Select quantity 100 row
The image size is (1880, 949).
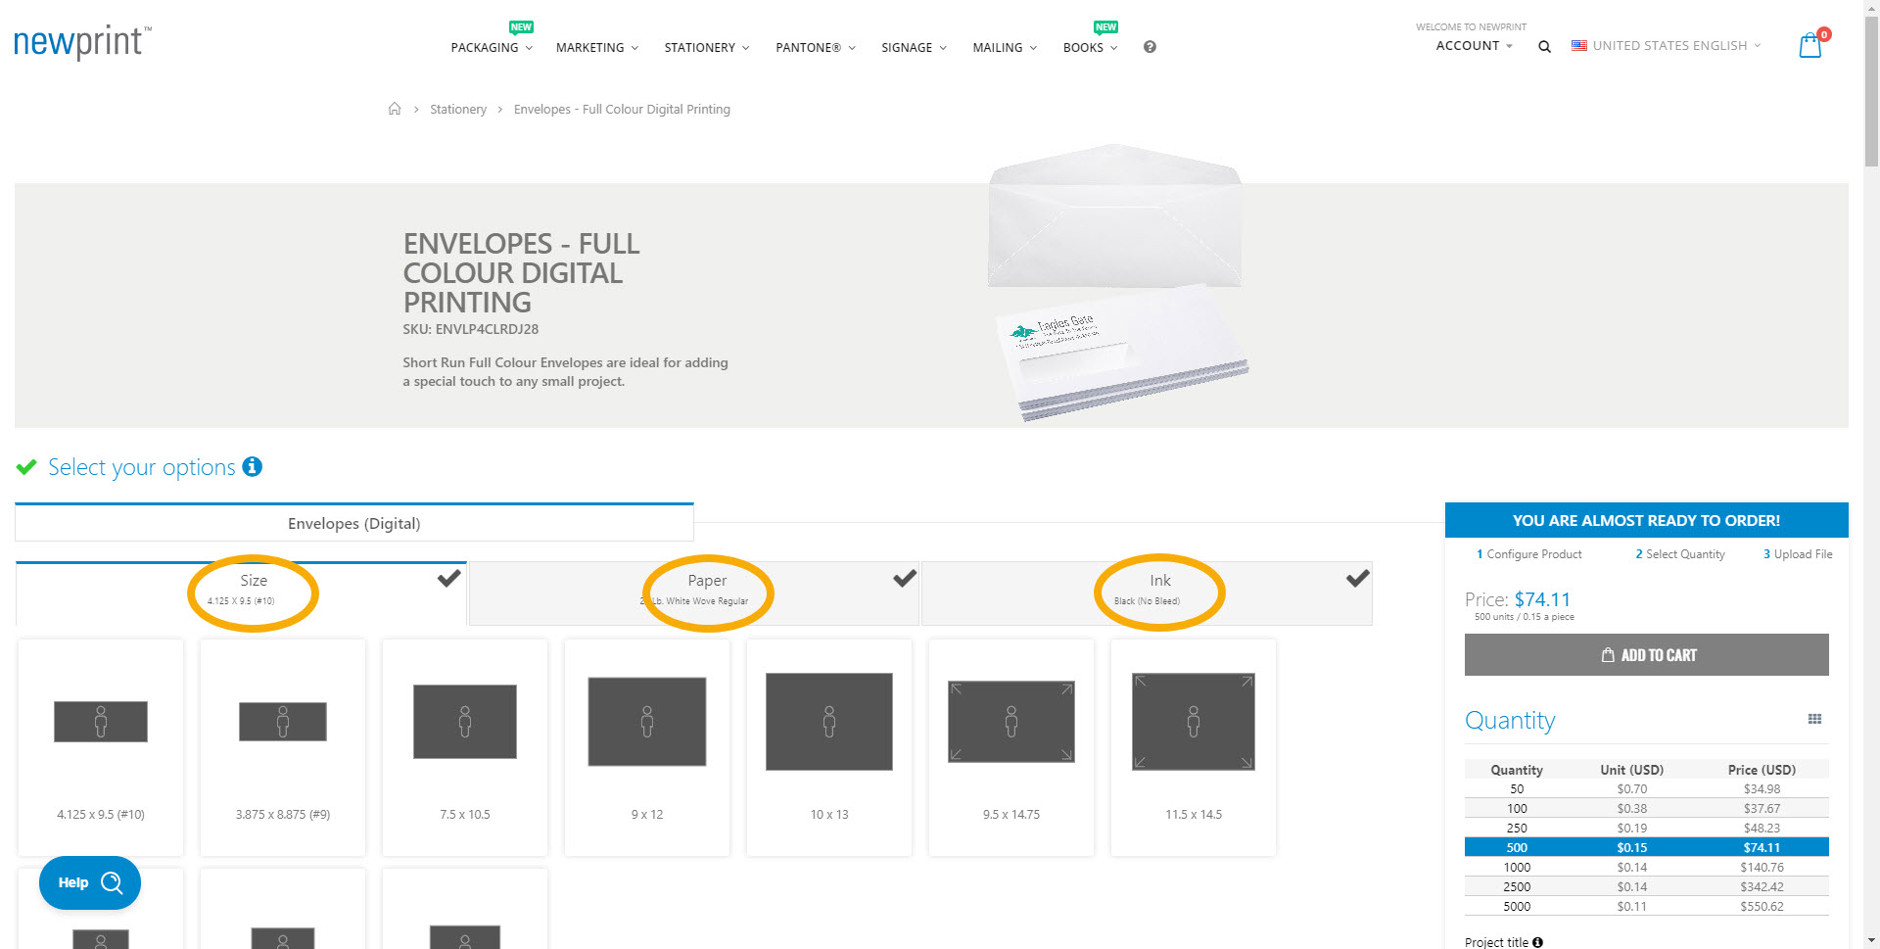1647,808
